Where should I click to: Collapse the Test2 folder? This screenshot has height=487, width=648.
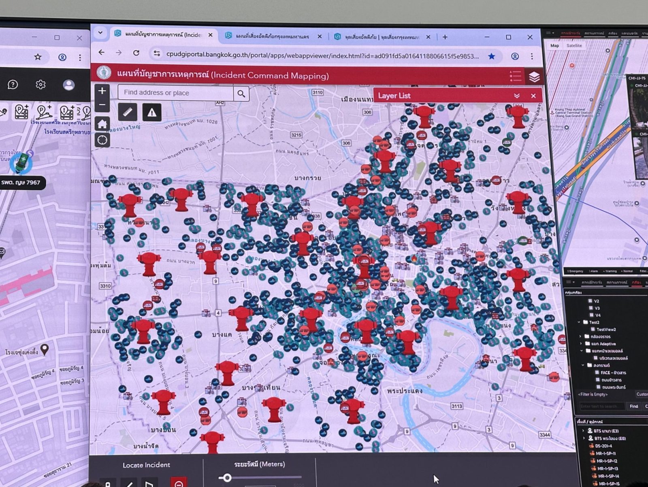579,322
